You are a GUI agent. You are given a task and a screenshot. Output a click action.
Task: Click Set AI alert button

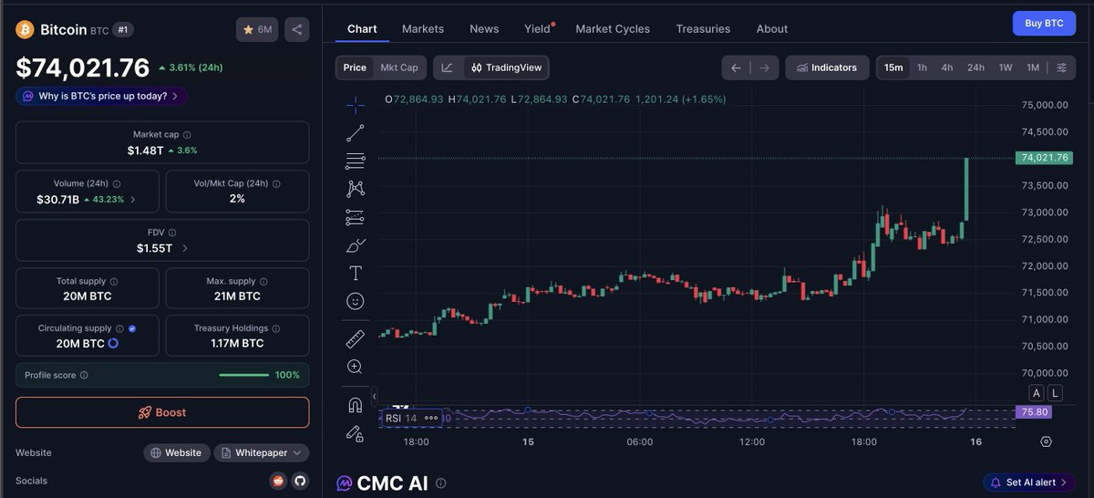[x=1029, y=482]
